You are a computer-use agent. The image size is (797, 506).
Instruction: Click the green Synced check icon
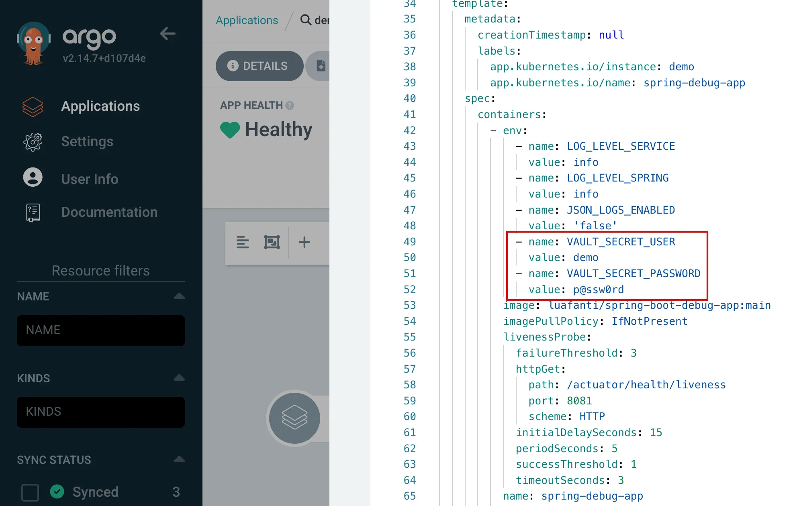point(57,491)
